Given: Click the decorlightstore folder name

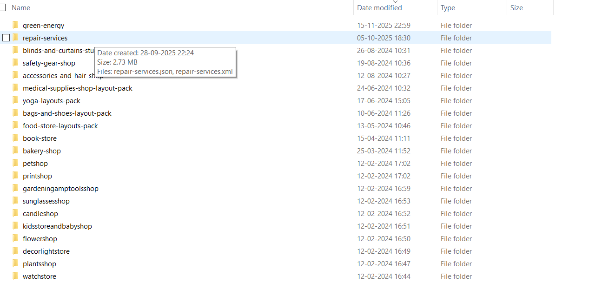Looking at the screenshot, I should coord(46,251).
